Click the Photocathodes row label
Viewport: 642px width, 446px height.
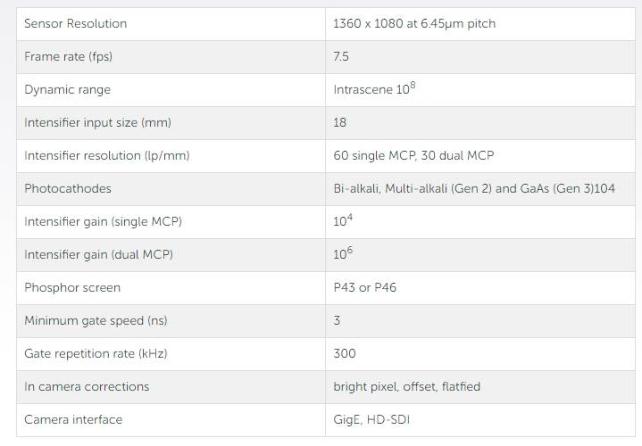[x=68, y=188]
